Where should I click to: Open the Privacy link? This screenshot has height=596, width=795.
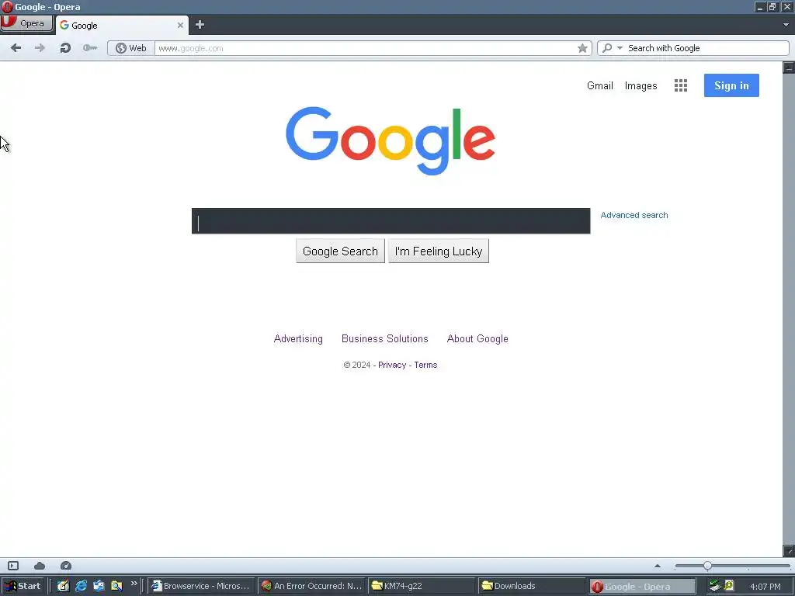tap(392, 365)
